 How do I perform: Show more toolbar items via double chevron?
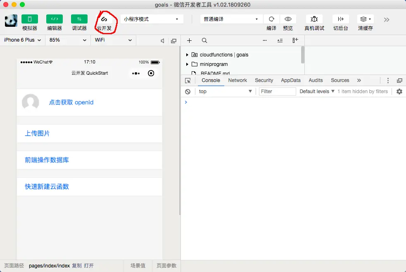(x=387, y=20)
